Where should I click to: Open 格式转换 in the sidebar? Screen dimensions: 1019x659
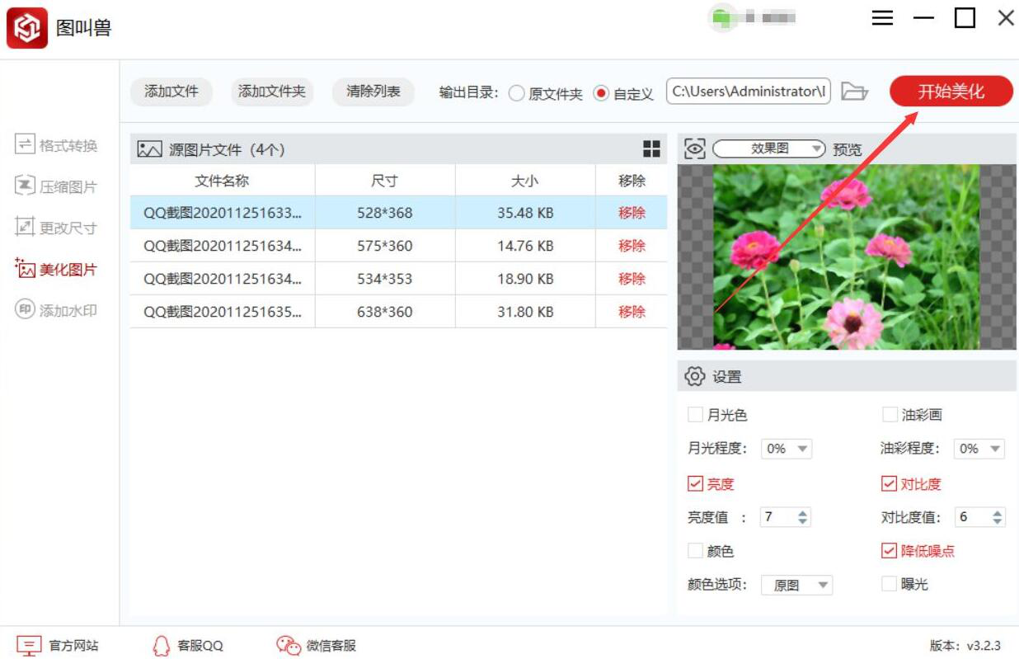56,145
